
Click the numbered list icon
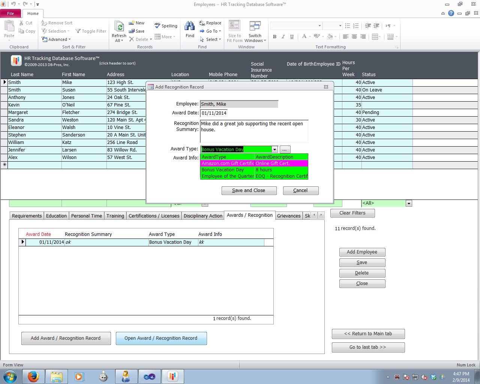(x=356, y=26)
